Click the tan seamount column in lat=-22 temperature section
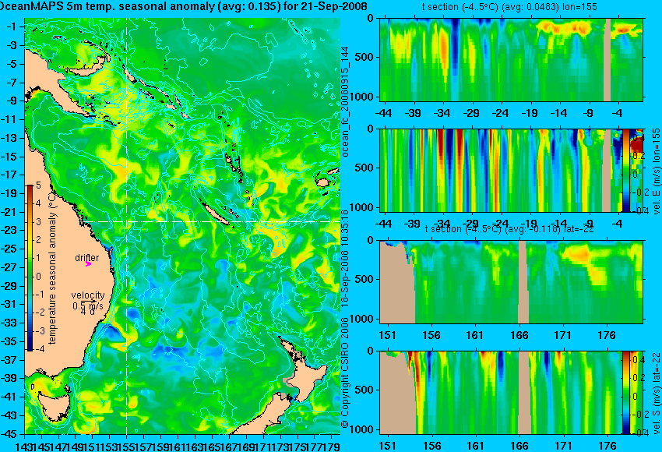Screen dimensions: 662x452 click(x=523, y=282)
